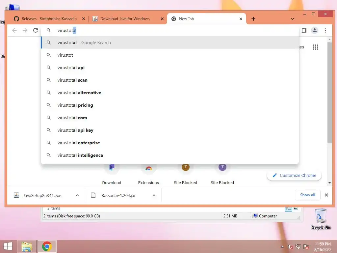Expand options for JavaSetup8u341.exe download

coord(77,195)
